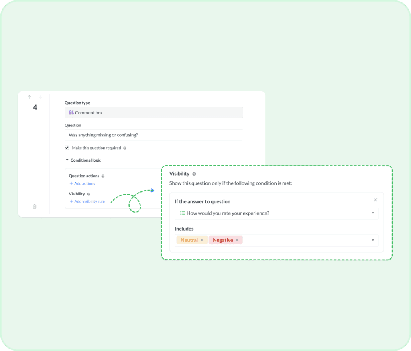Click the '+ Add actions' link
This screenshot has width=411, height=351.
82,183
